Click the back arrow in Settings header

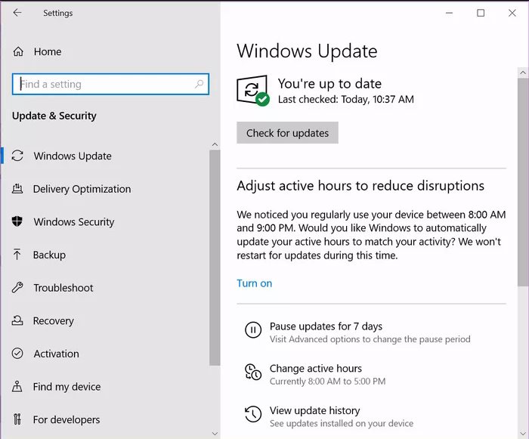17,13
